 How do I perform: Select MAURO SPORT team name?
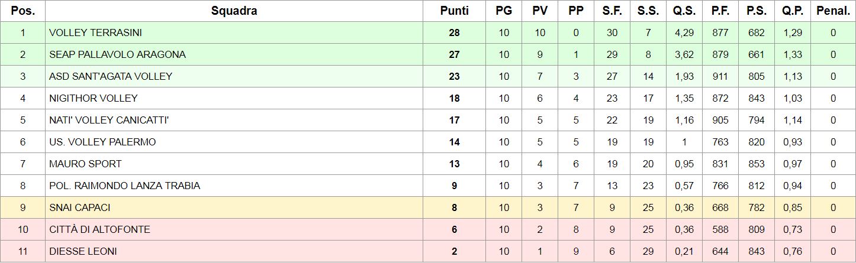(x=85, y=164)
